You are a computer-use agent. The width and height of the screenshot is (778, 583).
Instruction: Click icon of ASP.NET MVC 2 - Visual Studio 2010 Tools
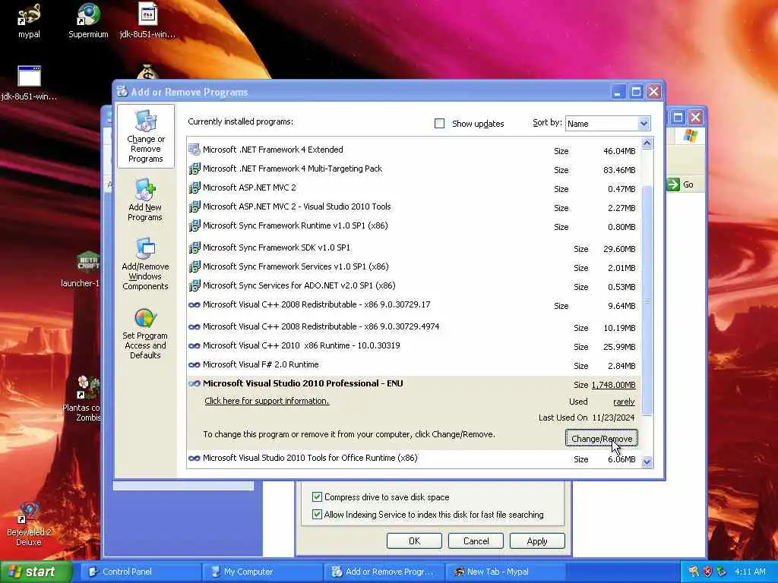pyautogui.click(x=194, y=206)
